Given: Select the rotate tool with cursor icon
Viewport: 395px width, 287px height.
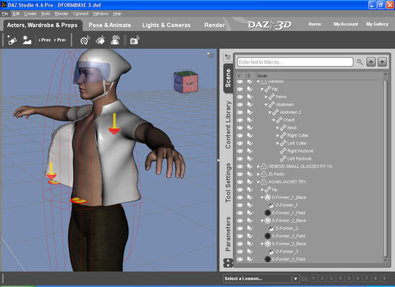Looking at the screenshot, I should pyautogui.click(x=85, y=40).
